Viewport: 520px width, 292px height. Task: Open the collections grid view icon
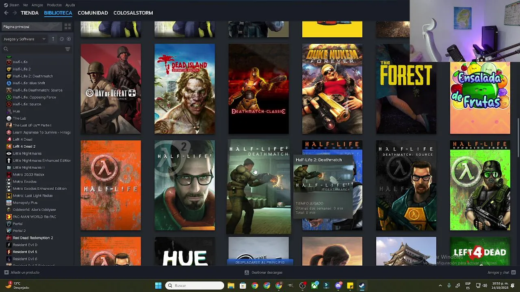(67, 27)
